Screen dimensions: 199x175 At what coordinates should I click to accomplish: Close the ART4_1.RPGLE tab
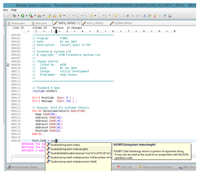[79, 23]
